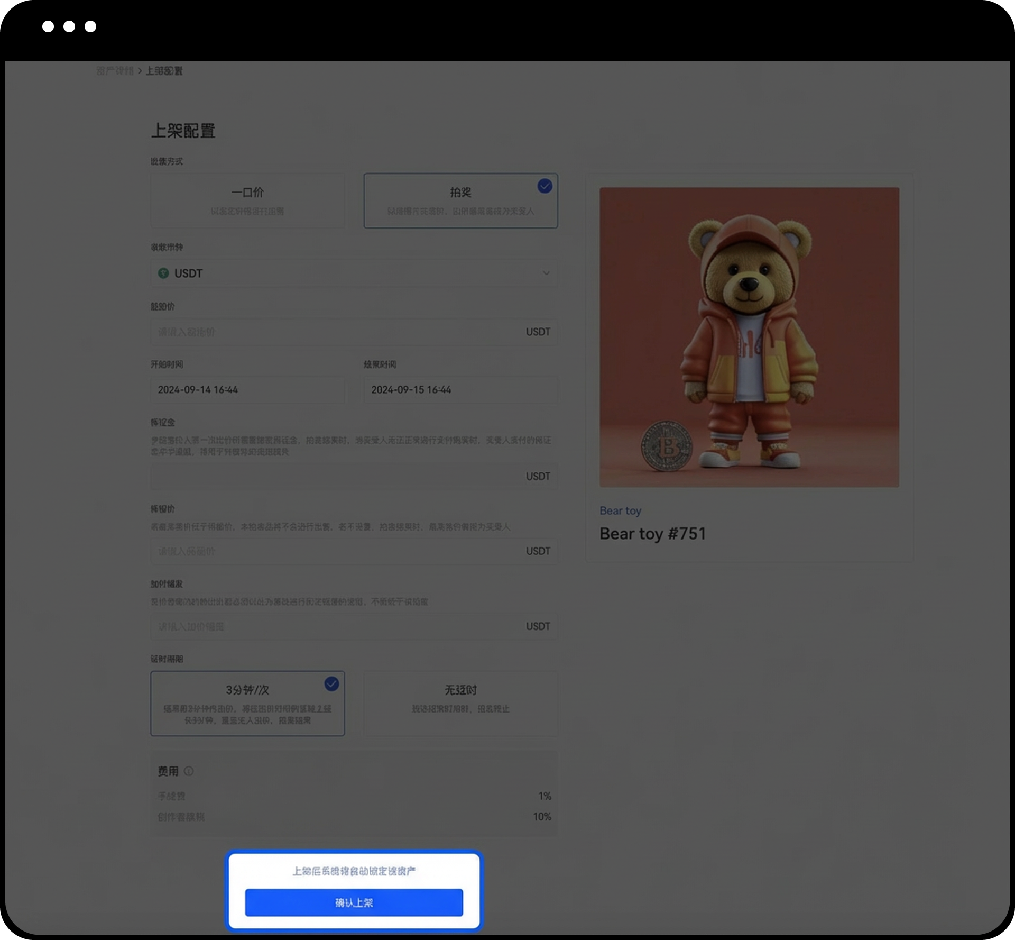This screenshot has width=1015, height=940.
Task: Click the first white dot in title bar
Action: pyautogui.click(x=48, y=26)
